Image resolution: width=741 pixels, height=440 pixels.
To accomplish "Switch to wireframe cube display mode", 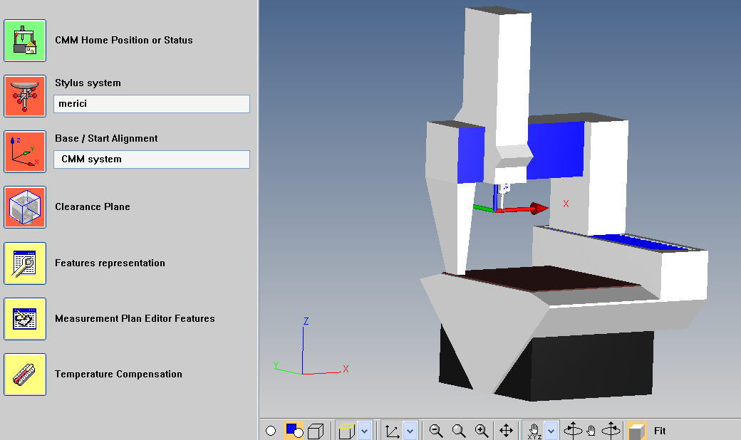I will [316, 431].
